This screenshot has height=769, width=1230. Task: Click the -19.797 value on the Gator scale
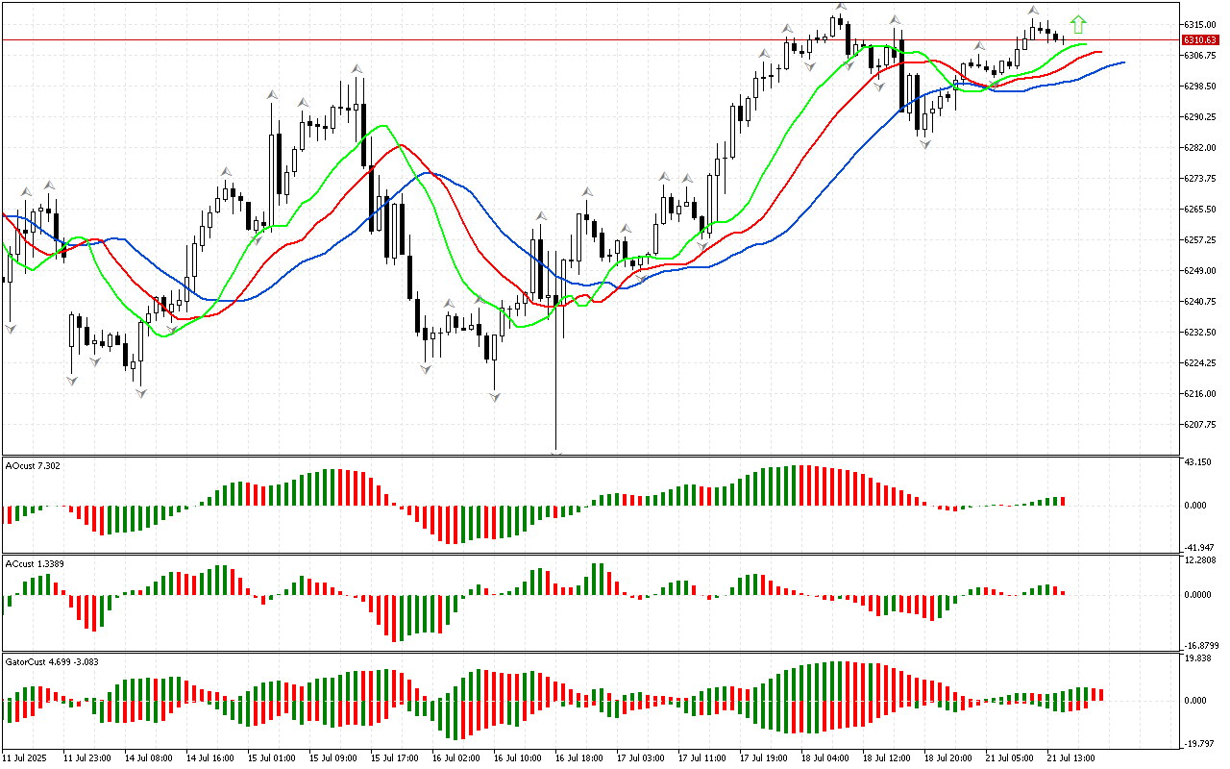click(x=1197, y=743)
